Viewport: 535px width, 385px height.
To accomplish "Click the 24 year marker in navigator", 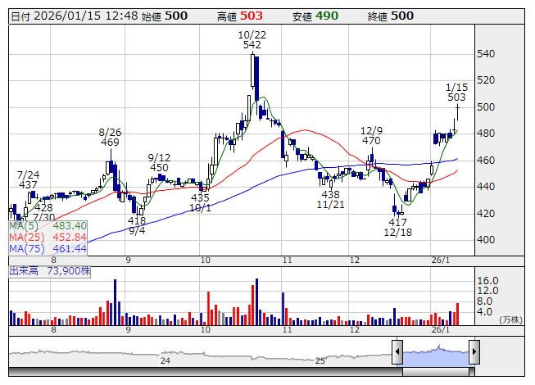I will [x=165, y=360].
